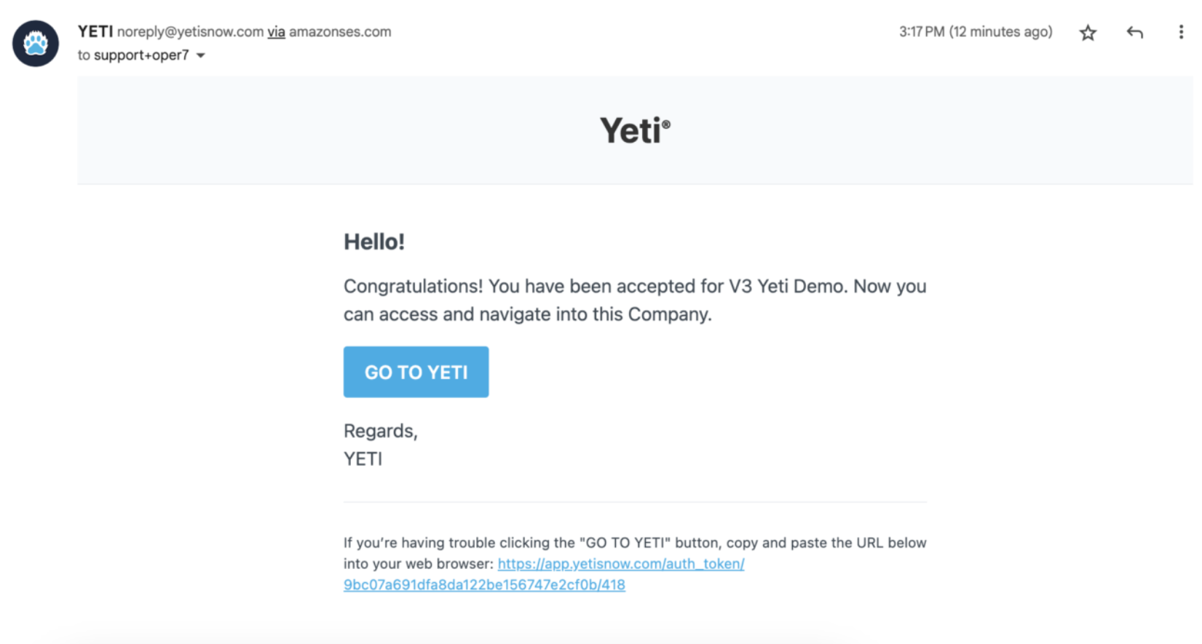
Task: Star this email from YETI
Action: coord(1088,33)
